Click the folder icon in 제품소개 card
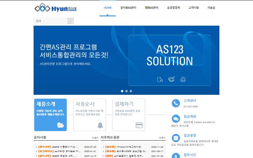Viewport: 253px width, 158px height. click(x=60, y=125)
